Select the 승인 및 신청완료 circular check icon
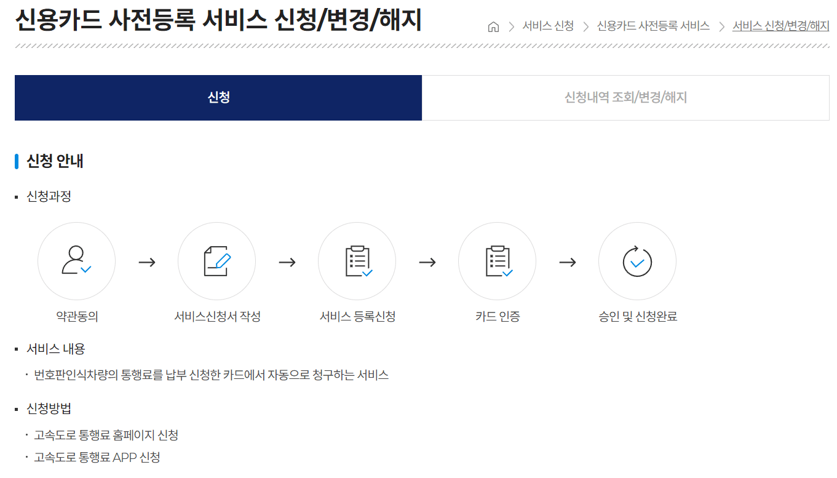837x478 pixels. coord(637,260)
